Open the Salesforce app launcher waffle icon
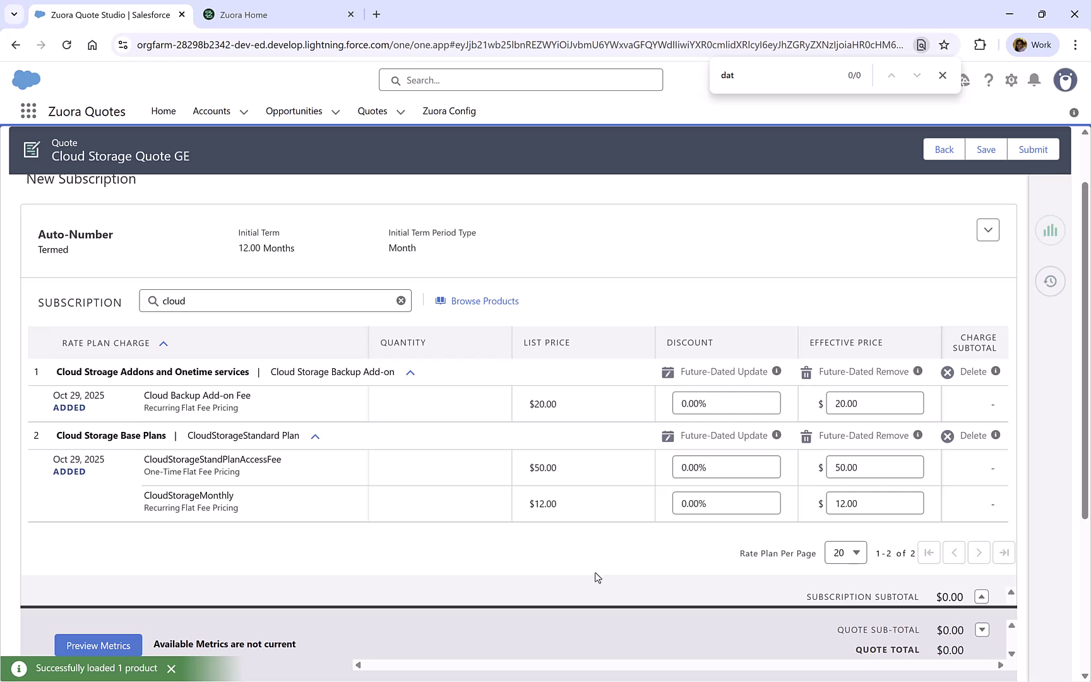The height and width of the screenshot is (682, 1091). tap(28, 111)
